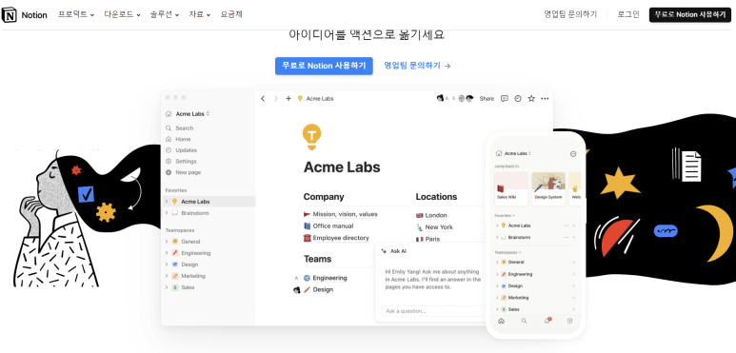Click the Updates clock icon in sidebar
The width and height of the screenshot is (736, 353).
click(x=169, y=150)
